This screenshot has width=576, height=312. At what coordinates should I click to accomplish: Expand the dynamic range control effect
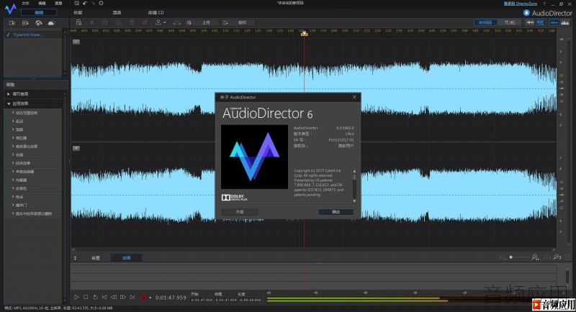point(13,113)
